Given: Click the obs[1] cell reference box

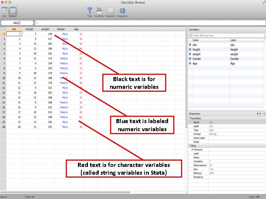Looking at the screenshot, I should (17, 23).
